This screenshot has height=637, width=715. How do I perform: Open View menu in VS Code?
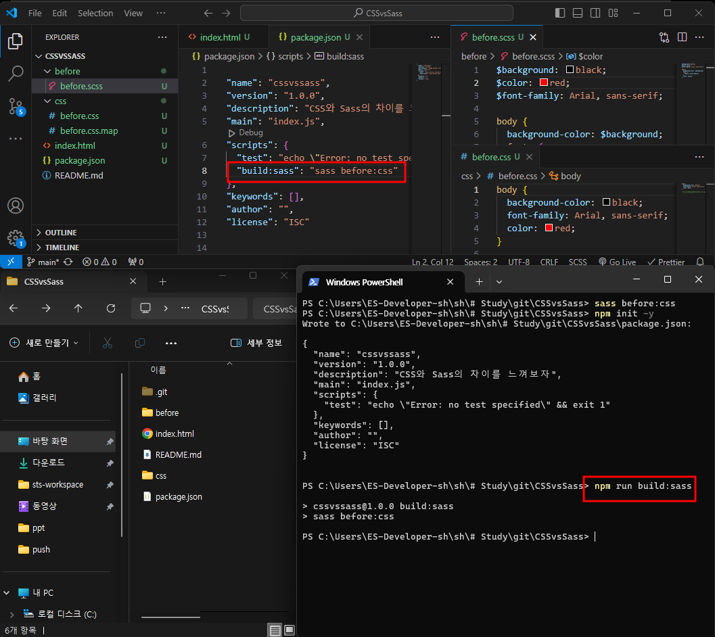tap(133, 14)
